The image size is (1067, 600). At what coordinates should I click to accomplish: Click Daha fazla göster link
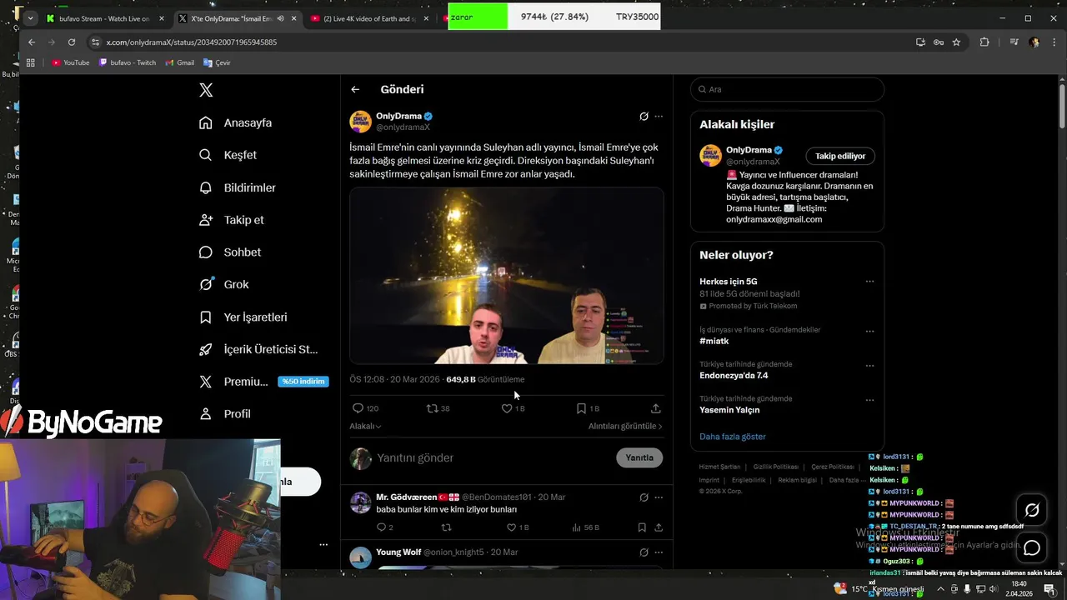tap(733, 437)
